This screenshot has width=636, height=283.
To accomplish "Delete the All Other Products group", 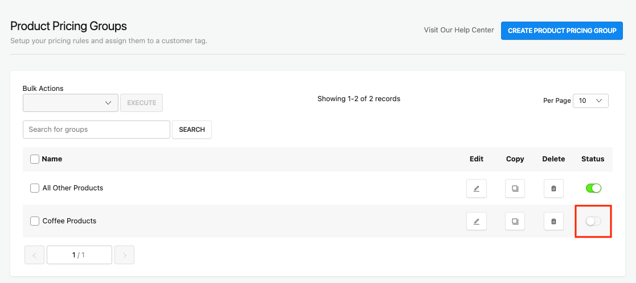I will 553,188.
